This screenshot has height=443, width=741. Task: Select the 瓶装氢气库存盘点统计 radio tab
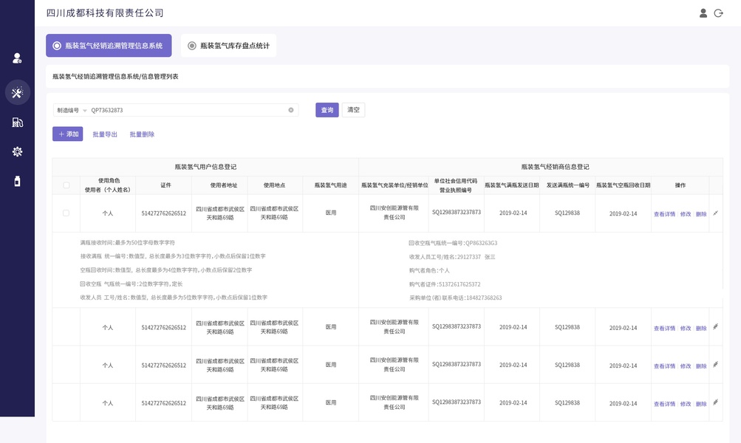(228, 46)
